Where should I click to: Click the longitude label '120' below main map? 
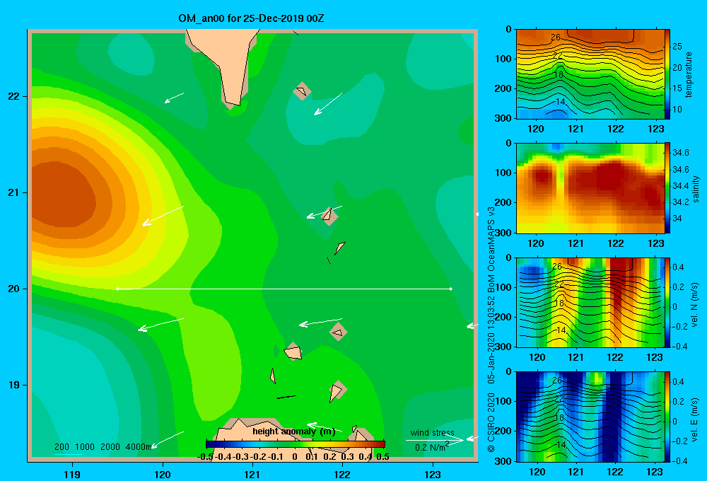tap(163, 474)
